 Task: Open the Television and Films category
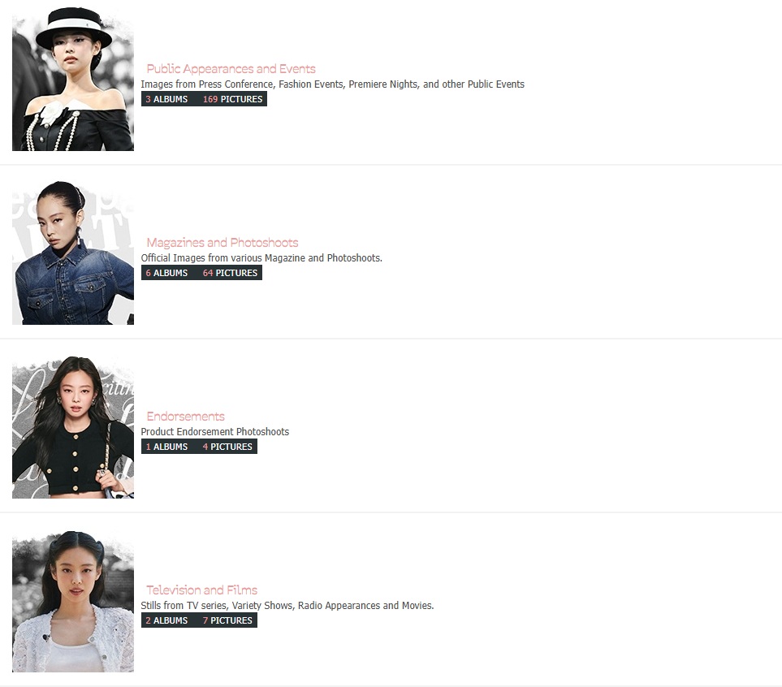(202, 590)
